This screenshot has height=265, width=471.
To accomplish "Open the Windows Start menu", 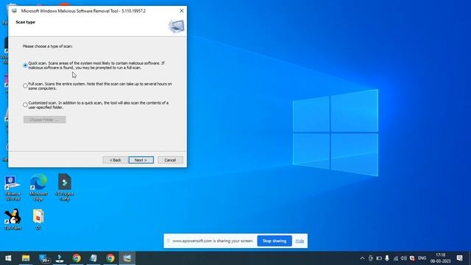I will 8,258.
